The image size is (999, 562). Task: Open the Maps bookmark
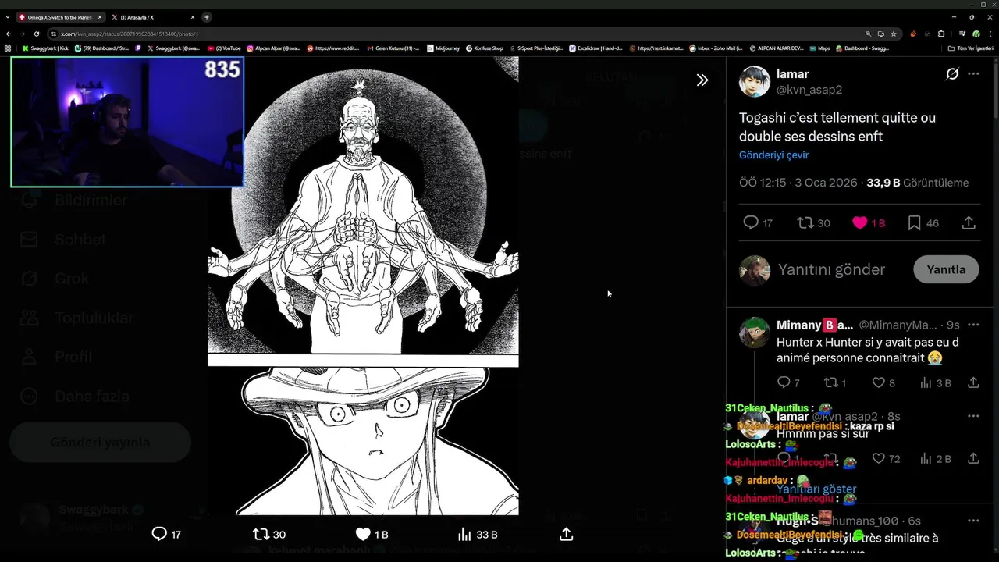(819, 48)
